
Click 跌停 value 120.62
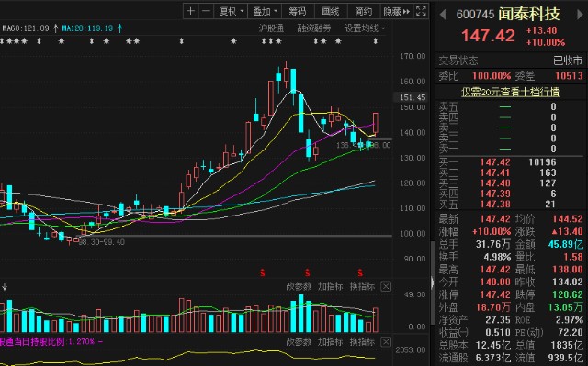point(568,294)
